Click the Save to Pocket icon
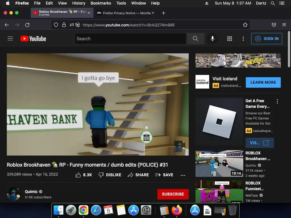291x218 pixels. [274, 25]
